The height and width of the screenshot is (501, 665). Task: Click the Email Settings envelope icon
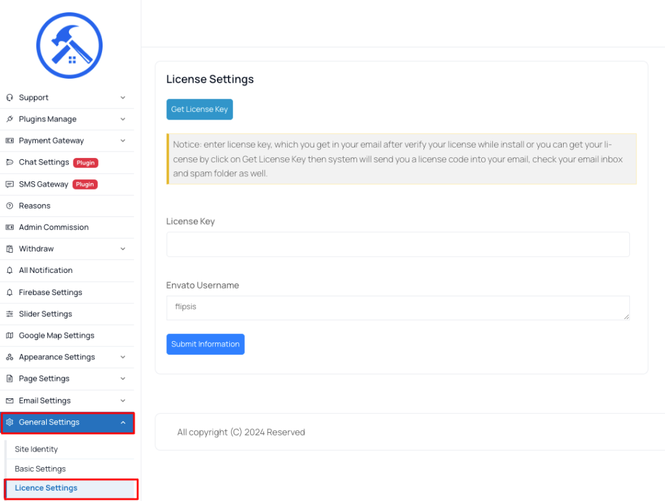tap(10, 400)
